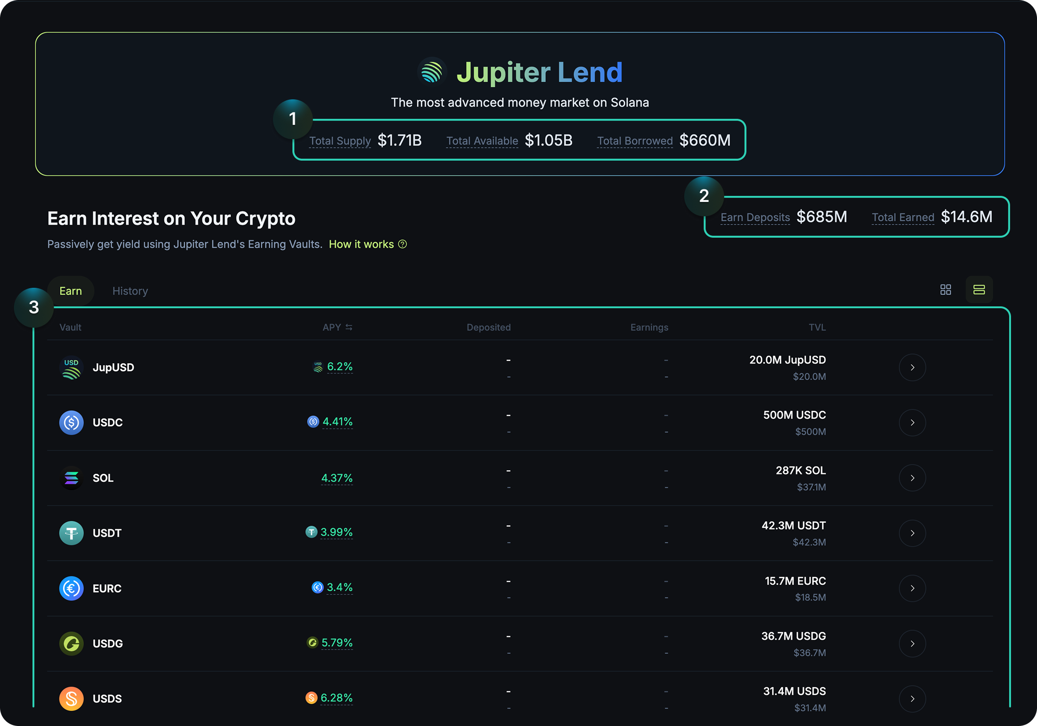The width and height of the screenshot is (1037, 726).
Task: Select the USDT Tether icon
Action: (71, 533)
